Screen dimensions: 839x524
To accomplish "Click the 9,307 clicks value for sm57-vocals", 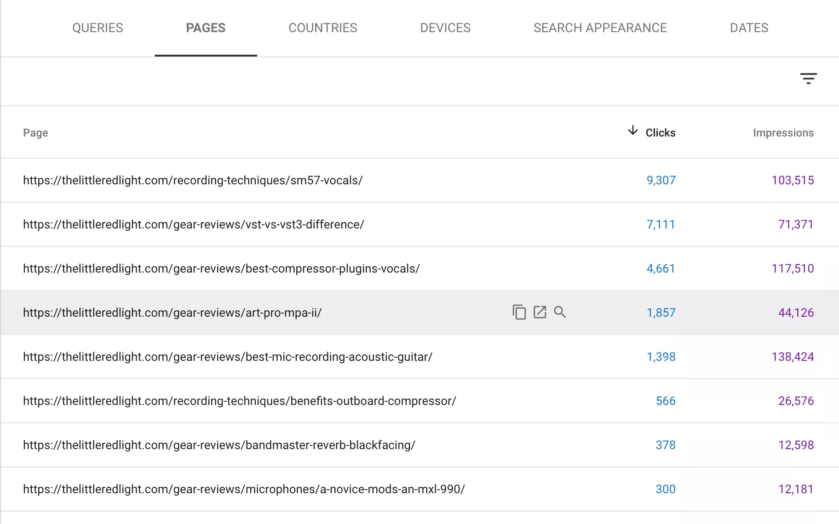I will [661, 180].
